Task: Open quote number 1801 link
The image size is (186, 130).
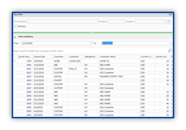Action: tap(29, 69)
